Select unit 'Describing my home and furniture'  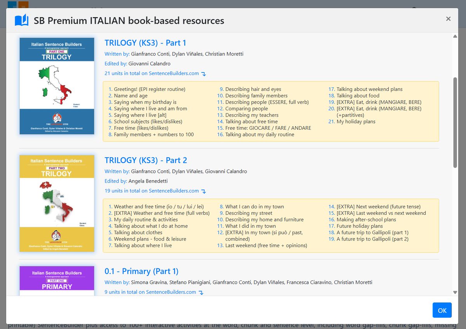[264, 219]
